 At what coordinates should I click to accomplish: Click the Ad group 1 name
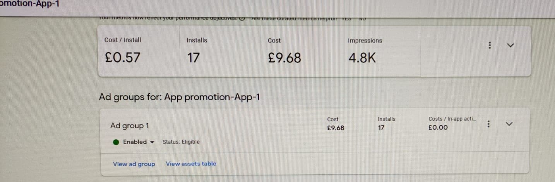pos(130,126)
